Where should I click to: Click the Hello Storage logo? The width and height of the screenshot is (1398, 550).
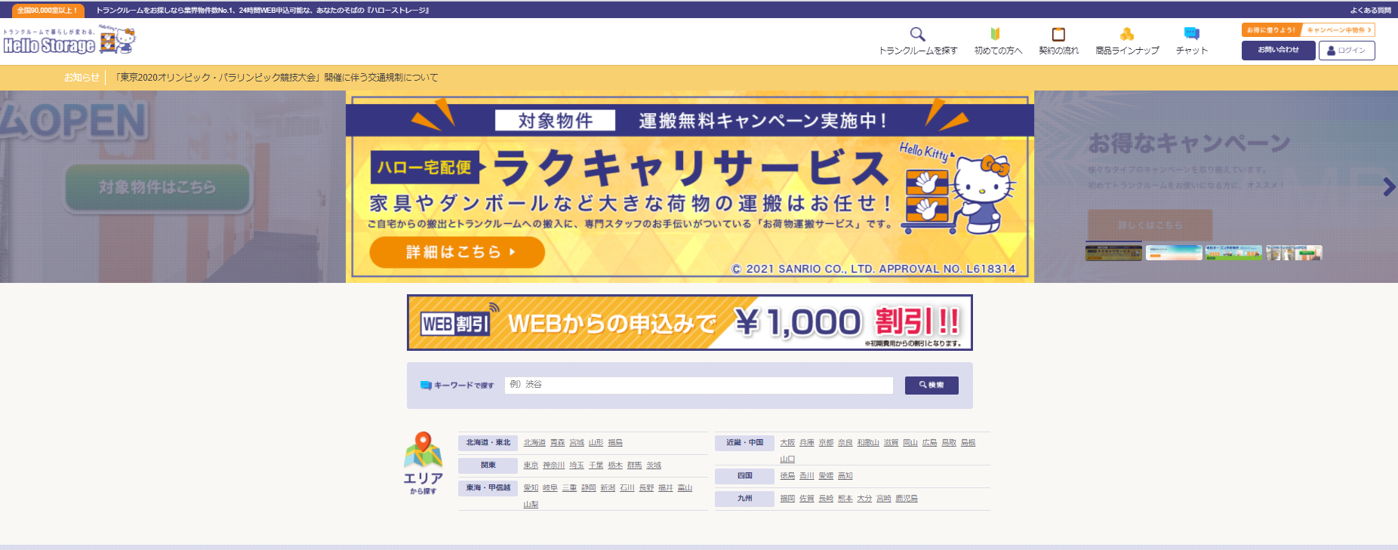click(x=69, y=41)
